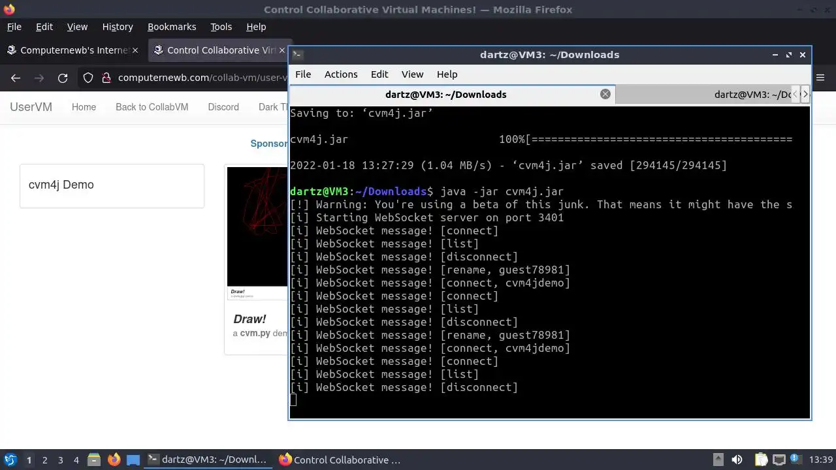Focus the Firefox URL address bar
The height and width of the screenshot is (470, 836).
202,78
